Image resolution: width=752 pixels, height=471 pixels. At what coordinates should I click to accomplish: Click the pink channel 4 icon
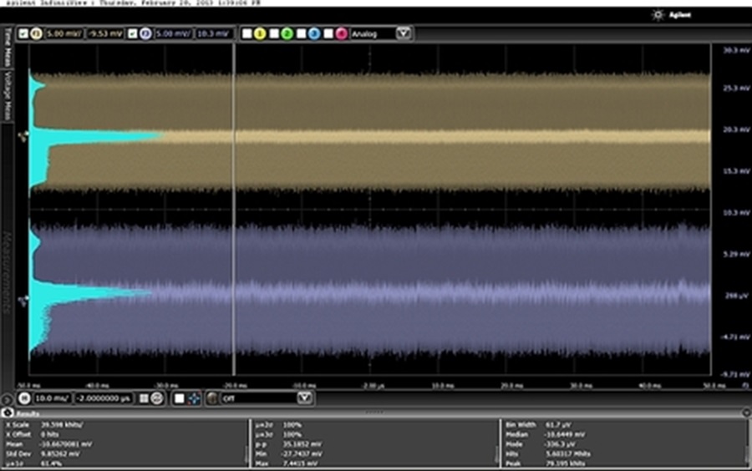pos(341,34)
